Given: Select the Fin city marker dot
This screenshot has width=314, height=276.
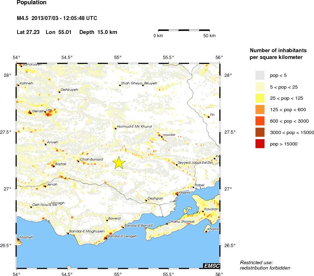Looking at the screenshot, I should (208, 117).
